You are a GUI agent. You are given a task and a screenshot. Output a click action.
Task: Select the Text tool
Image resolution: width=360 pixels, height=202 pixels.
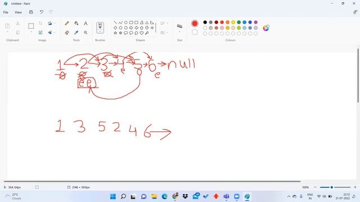click(85, 24)
